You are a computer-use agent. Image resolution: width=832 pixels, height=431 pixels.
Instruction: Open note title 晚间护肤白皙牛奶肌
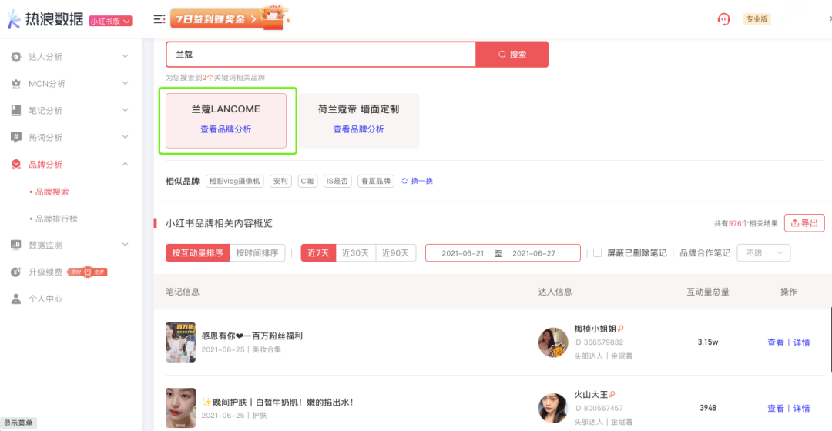[277, 402]
